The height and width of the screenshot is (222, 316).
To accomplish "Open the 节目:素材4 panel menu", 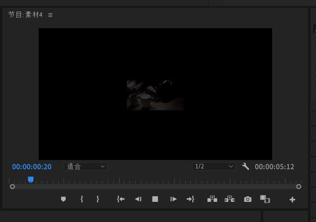I will coord(50,15).
